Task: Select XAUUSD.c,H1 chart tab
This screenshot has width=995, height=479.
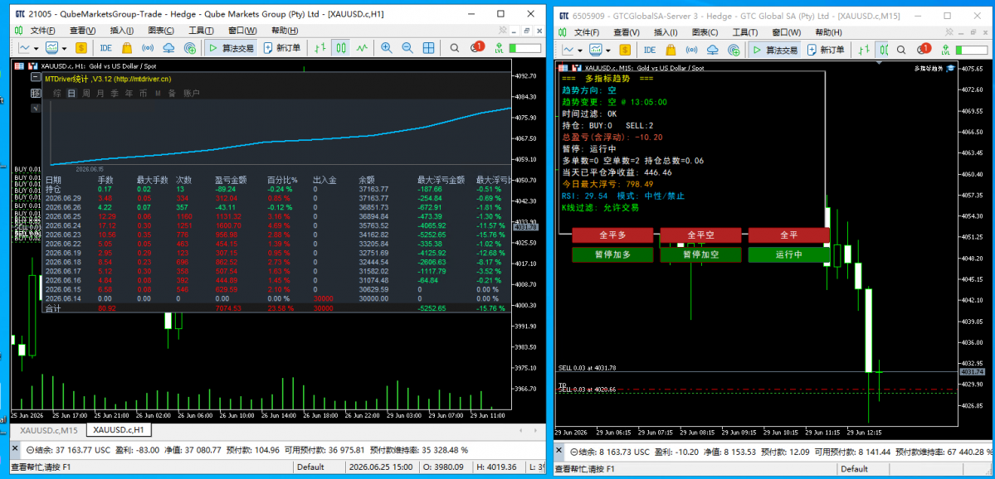Action: 119,430
